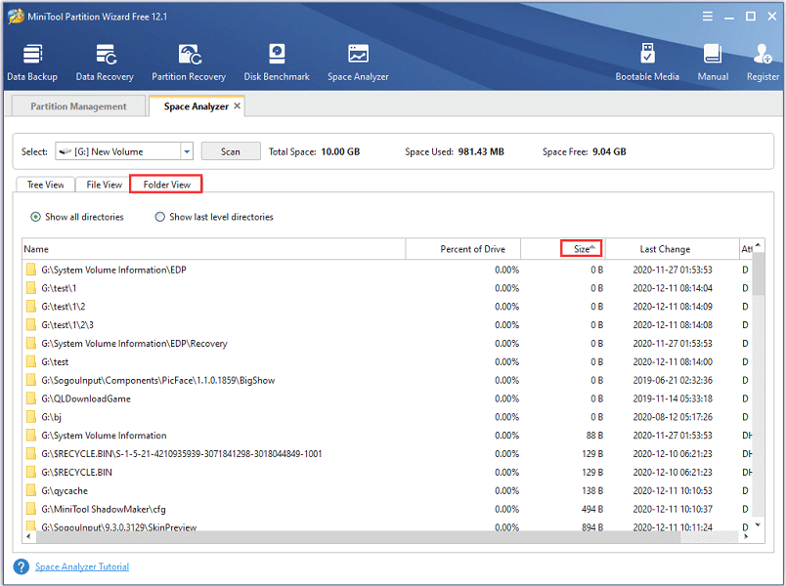Click the vertical scrollbar of folder list
Image resolution: width=786 pixels, height=586 pixels.
[x=758, y=391]
